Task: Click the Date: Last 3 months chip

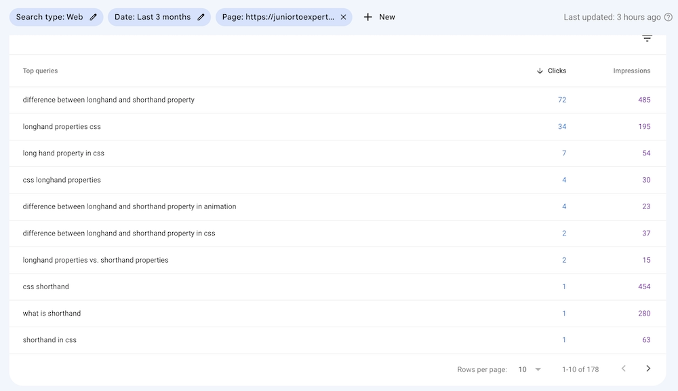Action: (159, 18)
